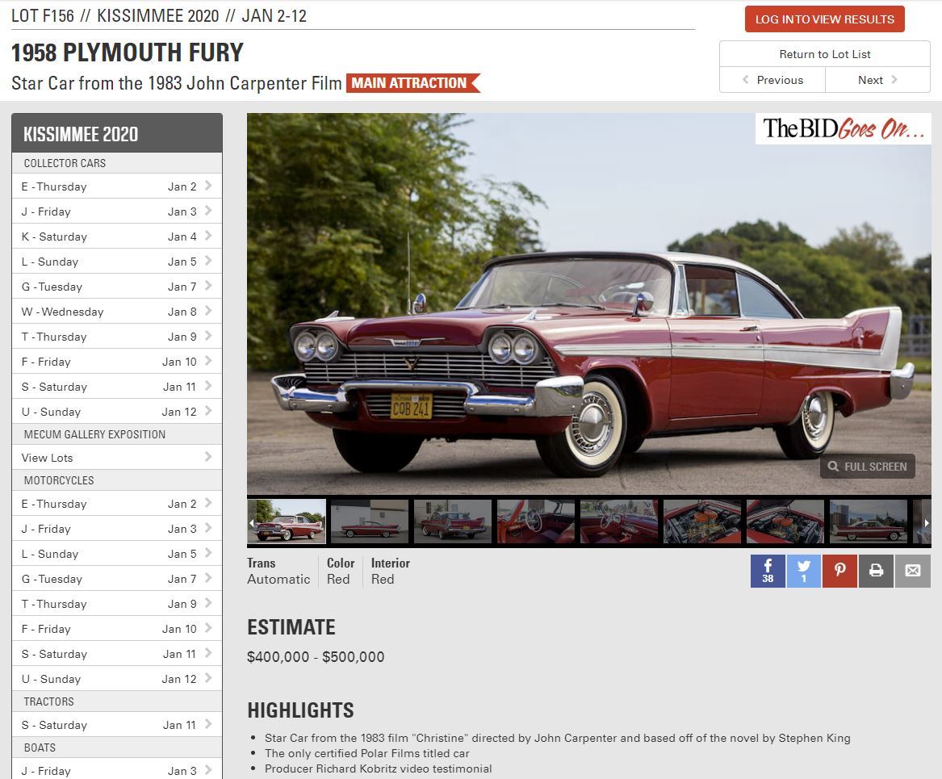View Lots in Mecum Gallery Exposition
Image resolution: width=942 pixels, height=779 pixels.
(117, 458)
